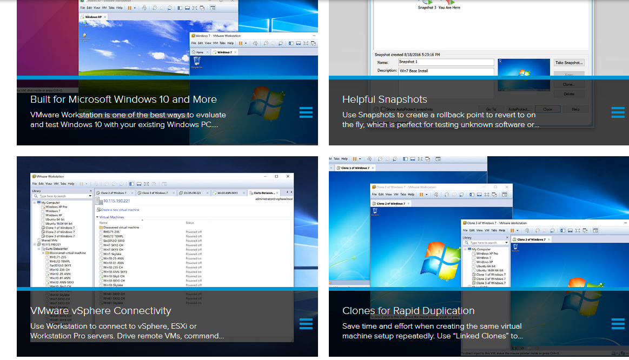This screenshot has height=360, width=629.
Task: Select 'Ubuntu 16.04 64-bit' in vSphere card library
Action: [x=58, y=224]
